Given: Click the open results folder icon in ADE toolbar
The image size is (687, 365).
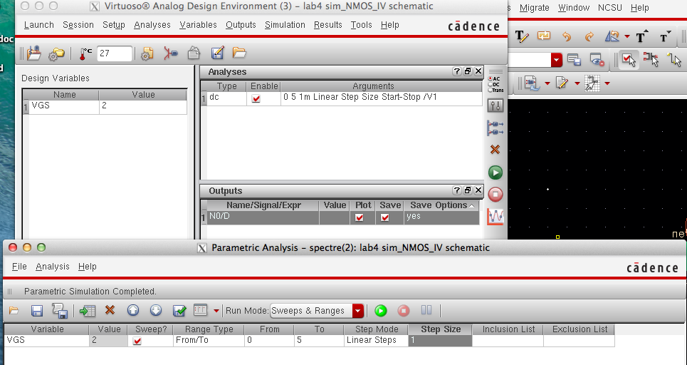Looking at the screenshot, I should (239, 53).
